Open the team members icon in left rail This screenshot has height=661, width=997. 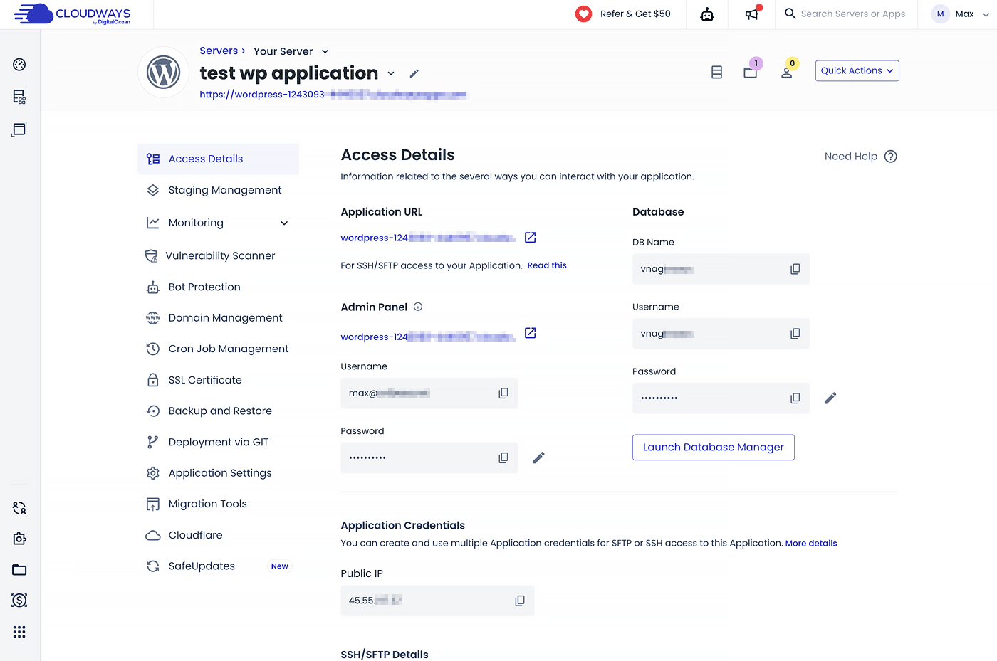(19, 508)
